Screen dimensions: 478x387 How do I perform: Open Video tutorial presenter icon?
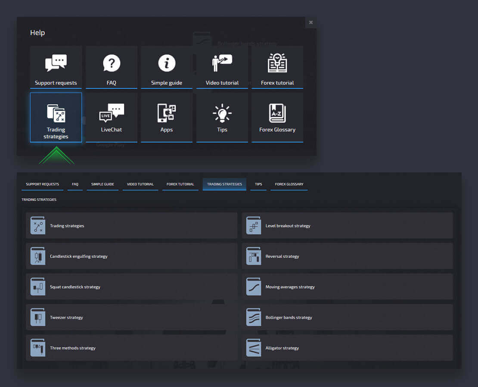coord(222,63)
